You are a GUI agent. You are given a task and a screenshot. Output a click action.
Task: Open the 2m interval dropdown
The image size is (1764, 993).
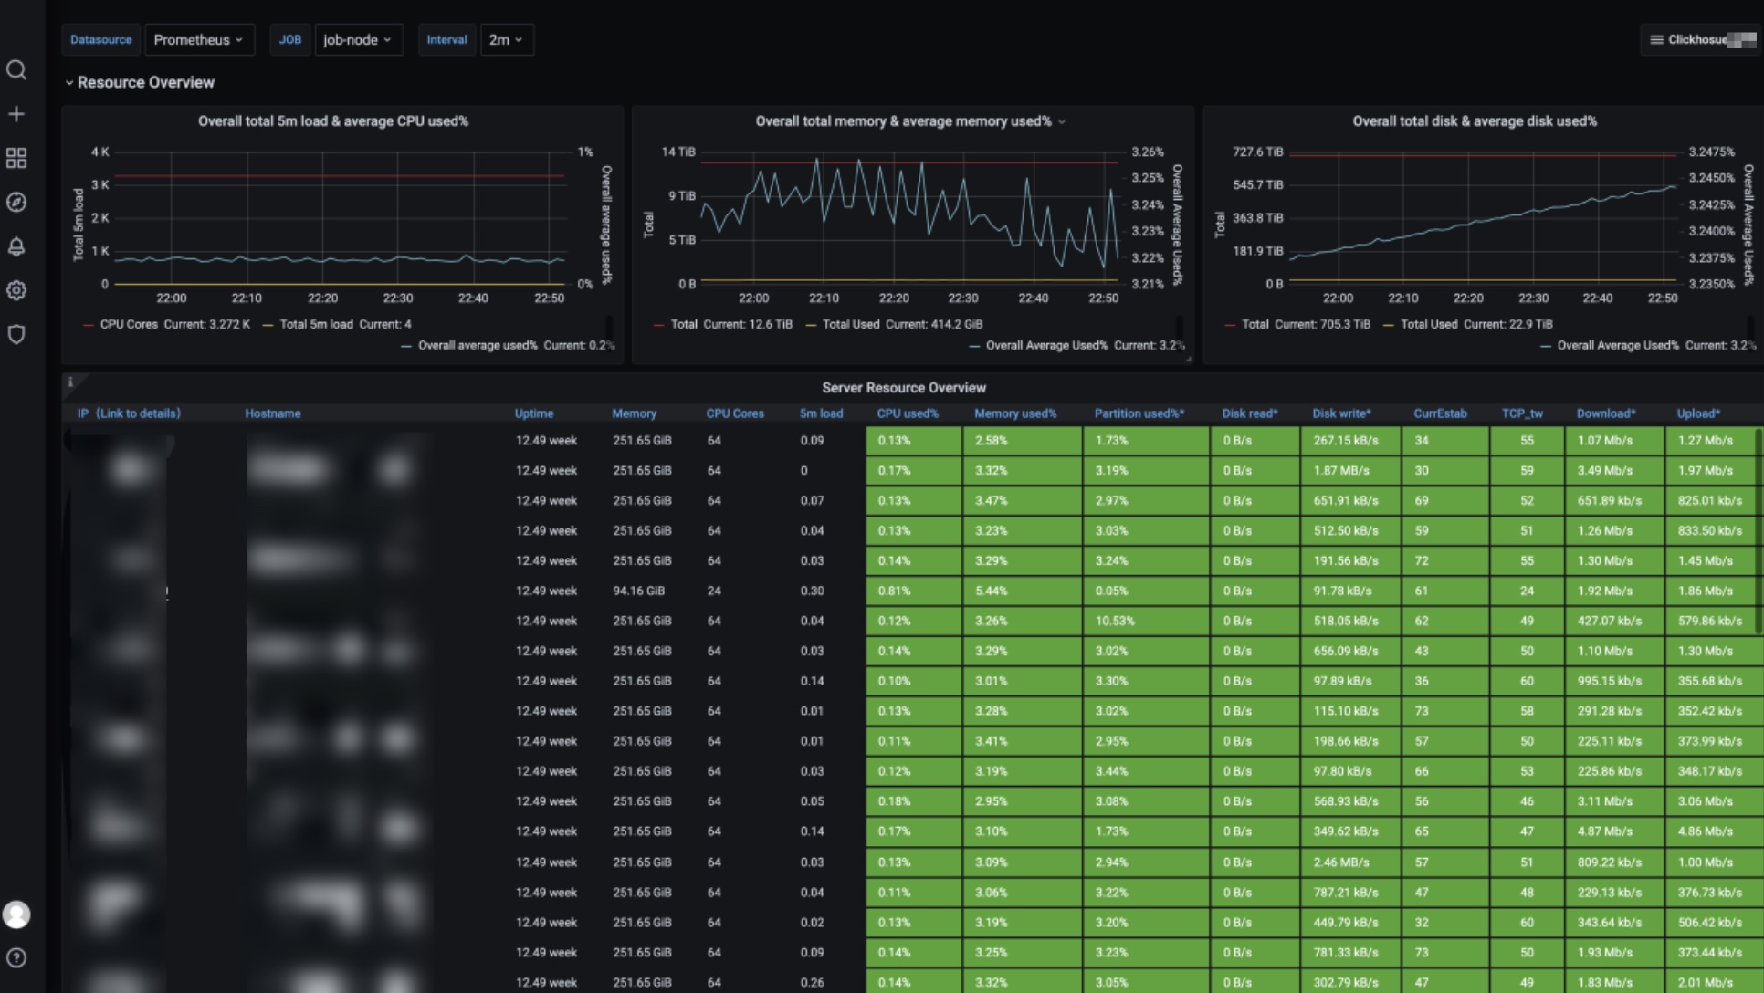(x=506, y=40)
